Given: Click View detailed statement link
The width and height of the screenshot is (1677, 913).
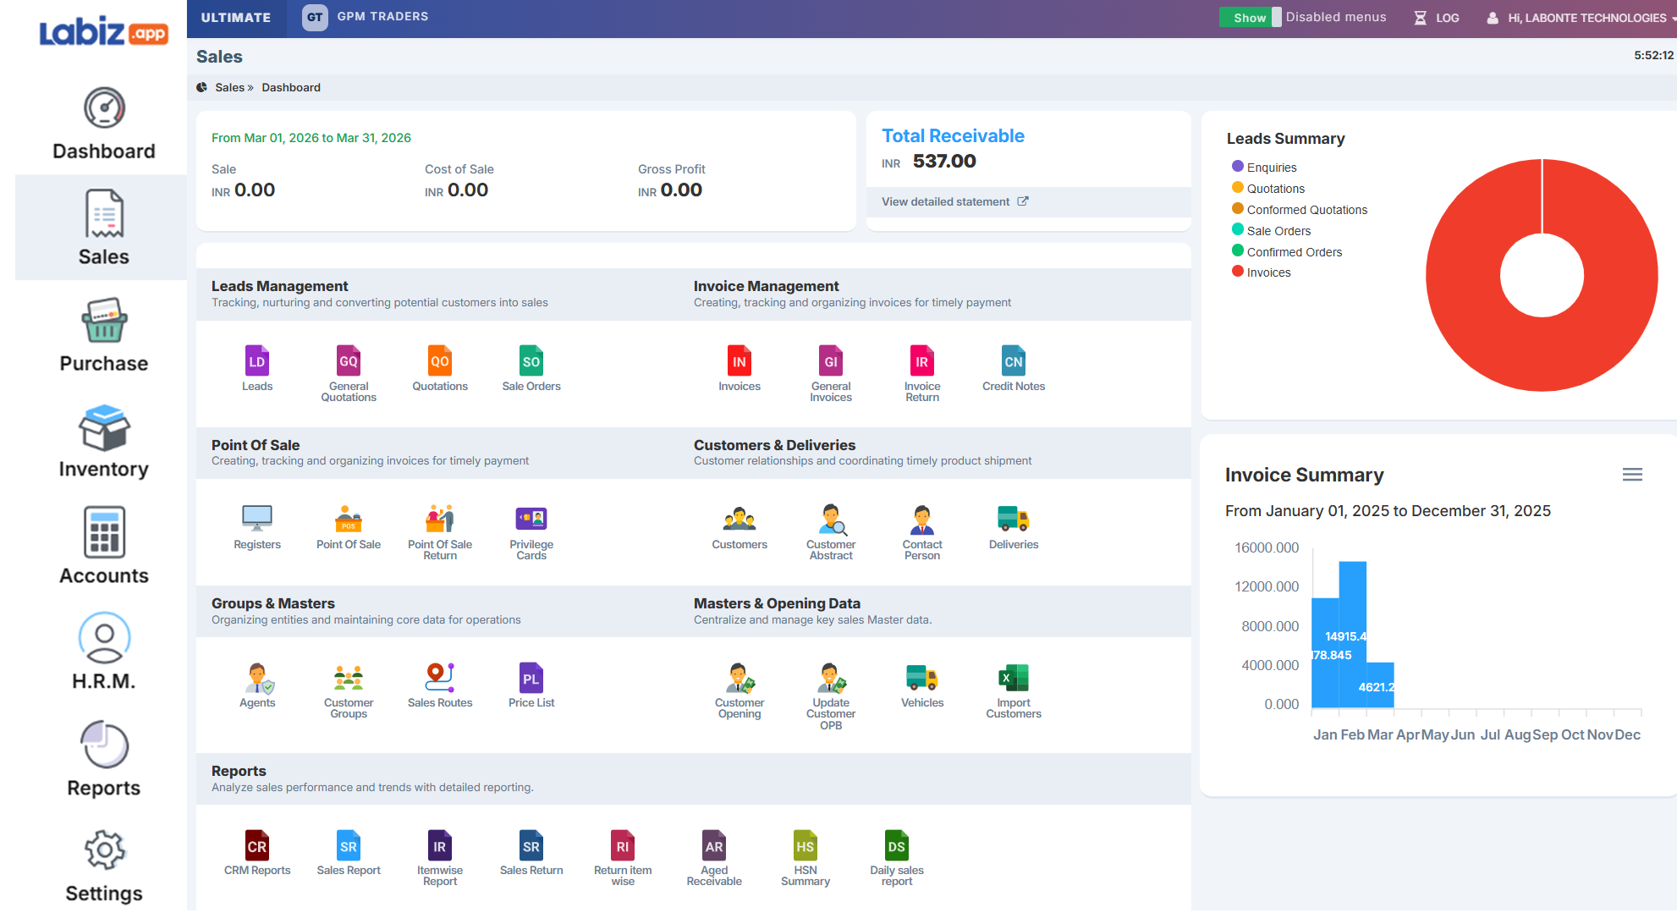Looking at the screenshot, I should click(x=954, y=201).
